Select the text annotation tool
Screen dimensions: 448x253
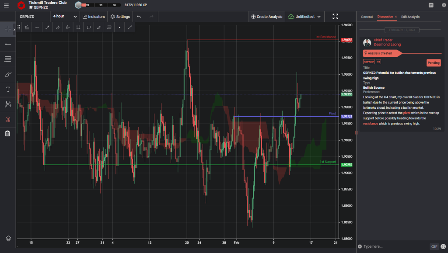tap(7, 89)
